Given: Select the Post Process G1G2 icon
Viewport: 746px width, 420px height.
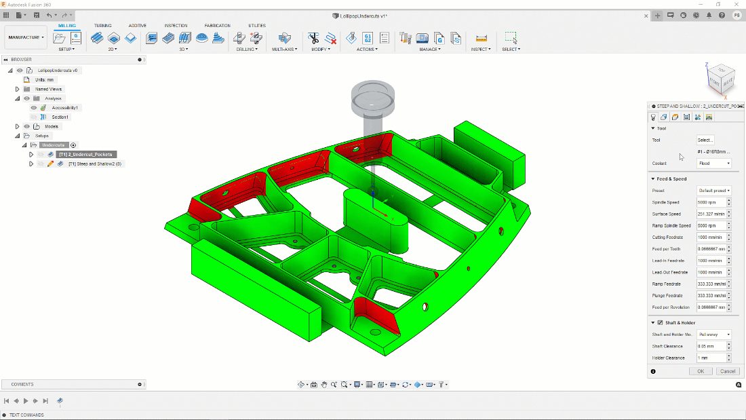Looking at the screenshot, I should (368, 38).
